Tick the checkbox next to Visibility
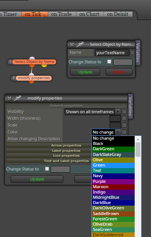Viewport: 151px width, 237px height. [x=124, y=112]
